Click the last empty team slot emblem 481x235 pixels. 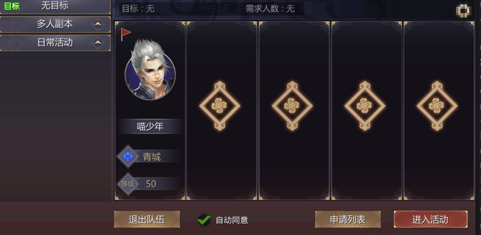pos(437,106)
